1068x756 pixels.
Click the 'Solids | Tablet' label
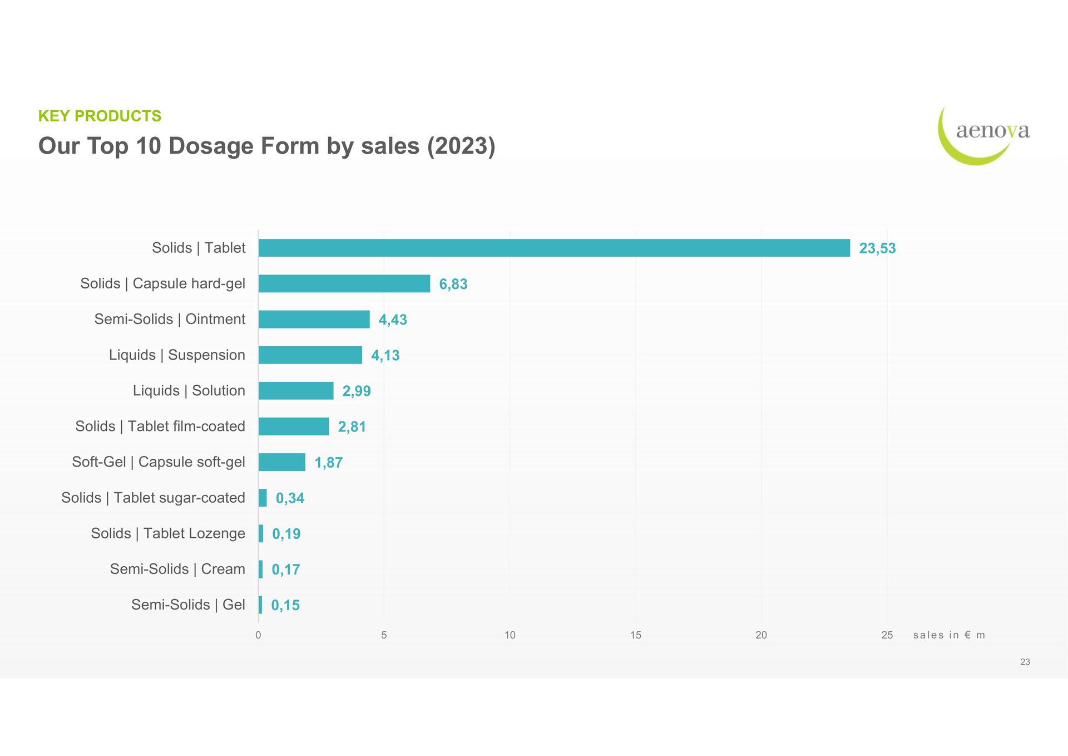click(x=199, y=248)
